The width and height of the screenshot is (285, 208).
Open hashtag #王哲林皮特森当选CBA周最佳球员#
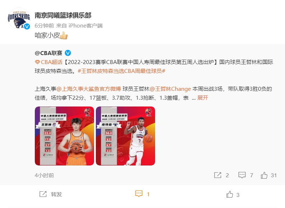click(121, 71)
